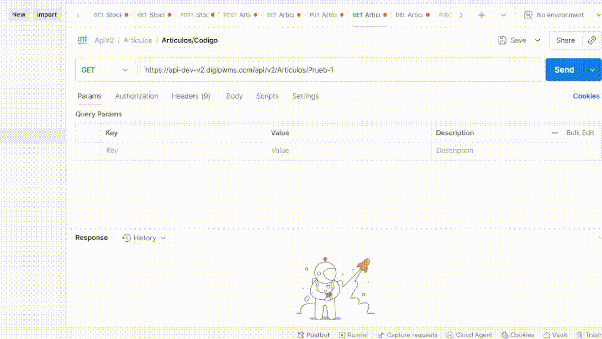Viewport: 602px width, 339px height.
Task: Toggle the environment quick look eye icon
Action: coord(528,15)
